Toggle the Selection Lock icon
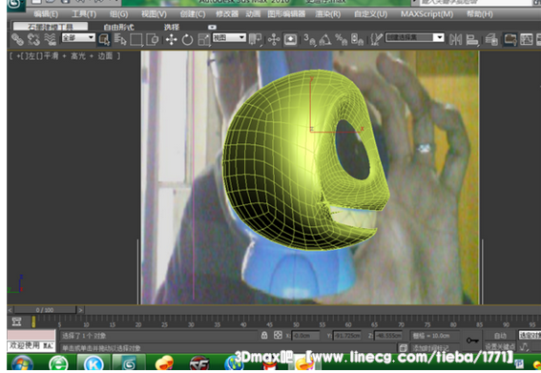The image size is (541, 373). point(264,335)
